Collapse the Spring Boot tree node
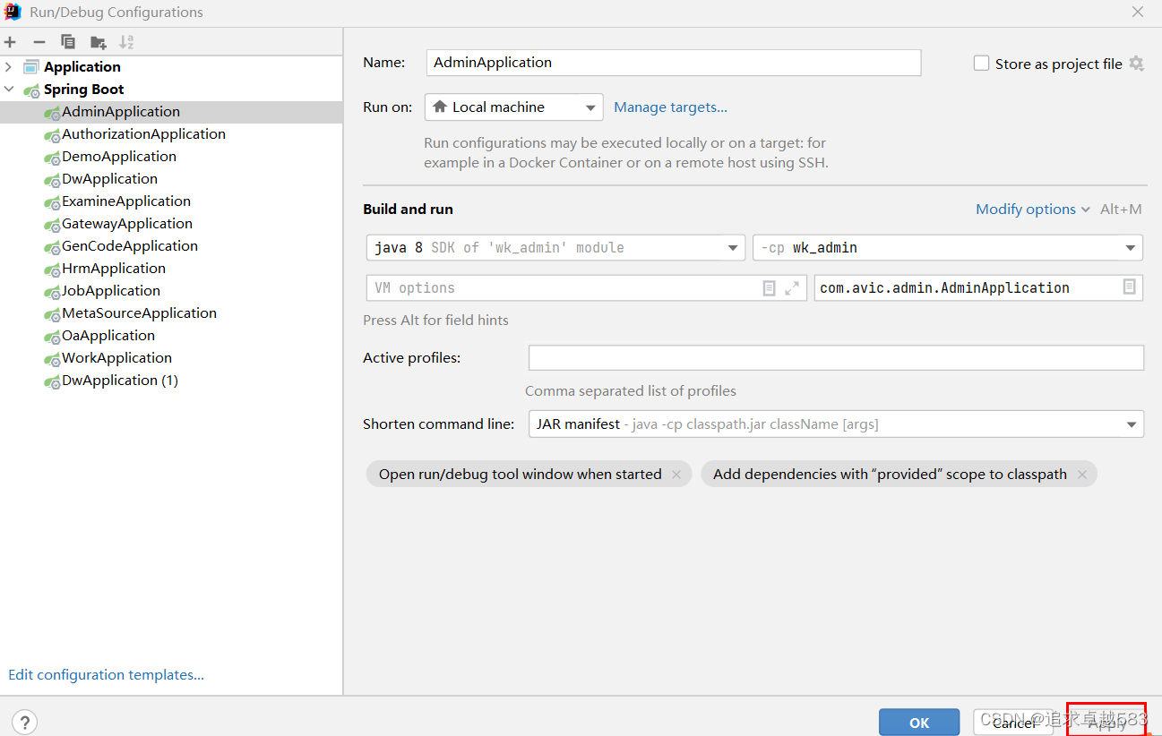This screenshot has width=1162, height=736. [7, 89]
